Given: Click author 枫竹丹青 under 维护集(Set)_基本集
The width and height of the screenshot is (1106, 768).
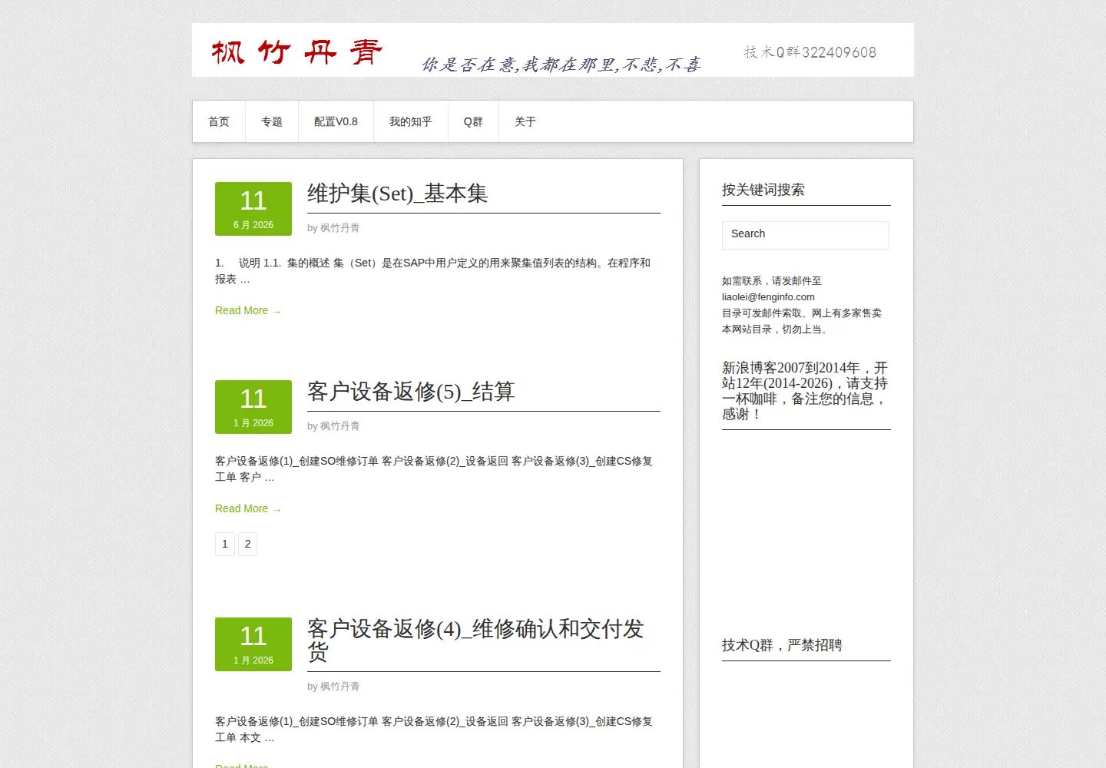Looking at the screenshot, I should [x=339, y=228].
